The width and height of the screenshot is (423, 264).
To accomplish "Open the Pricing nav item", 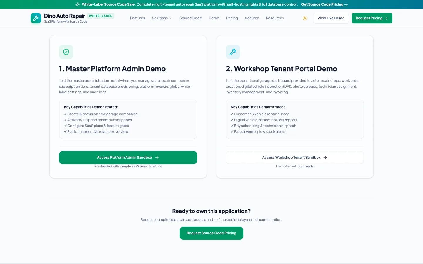I will pyautogui.click(x=232, y=18).
